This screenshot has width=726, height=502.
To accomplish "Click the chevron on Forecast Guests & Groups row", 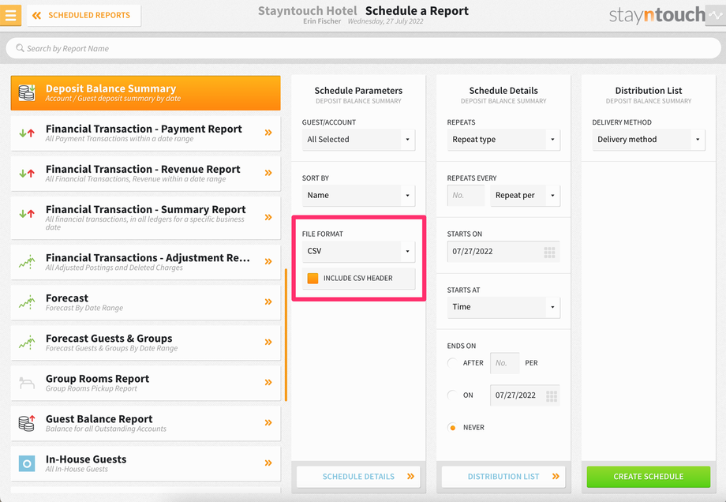I will click(x=268, y=342).
